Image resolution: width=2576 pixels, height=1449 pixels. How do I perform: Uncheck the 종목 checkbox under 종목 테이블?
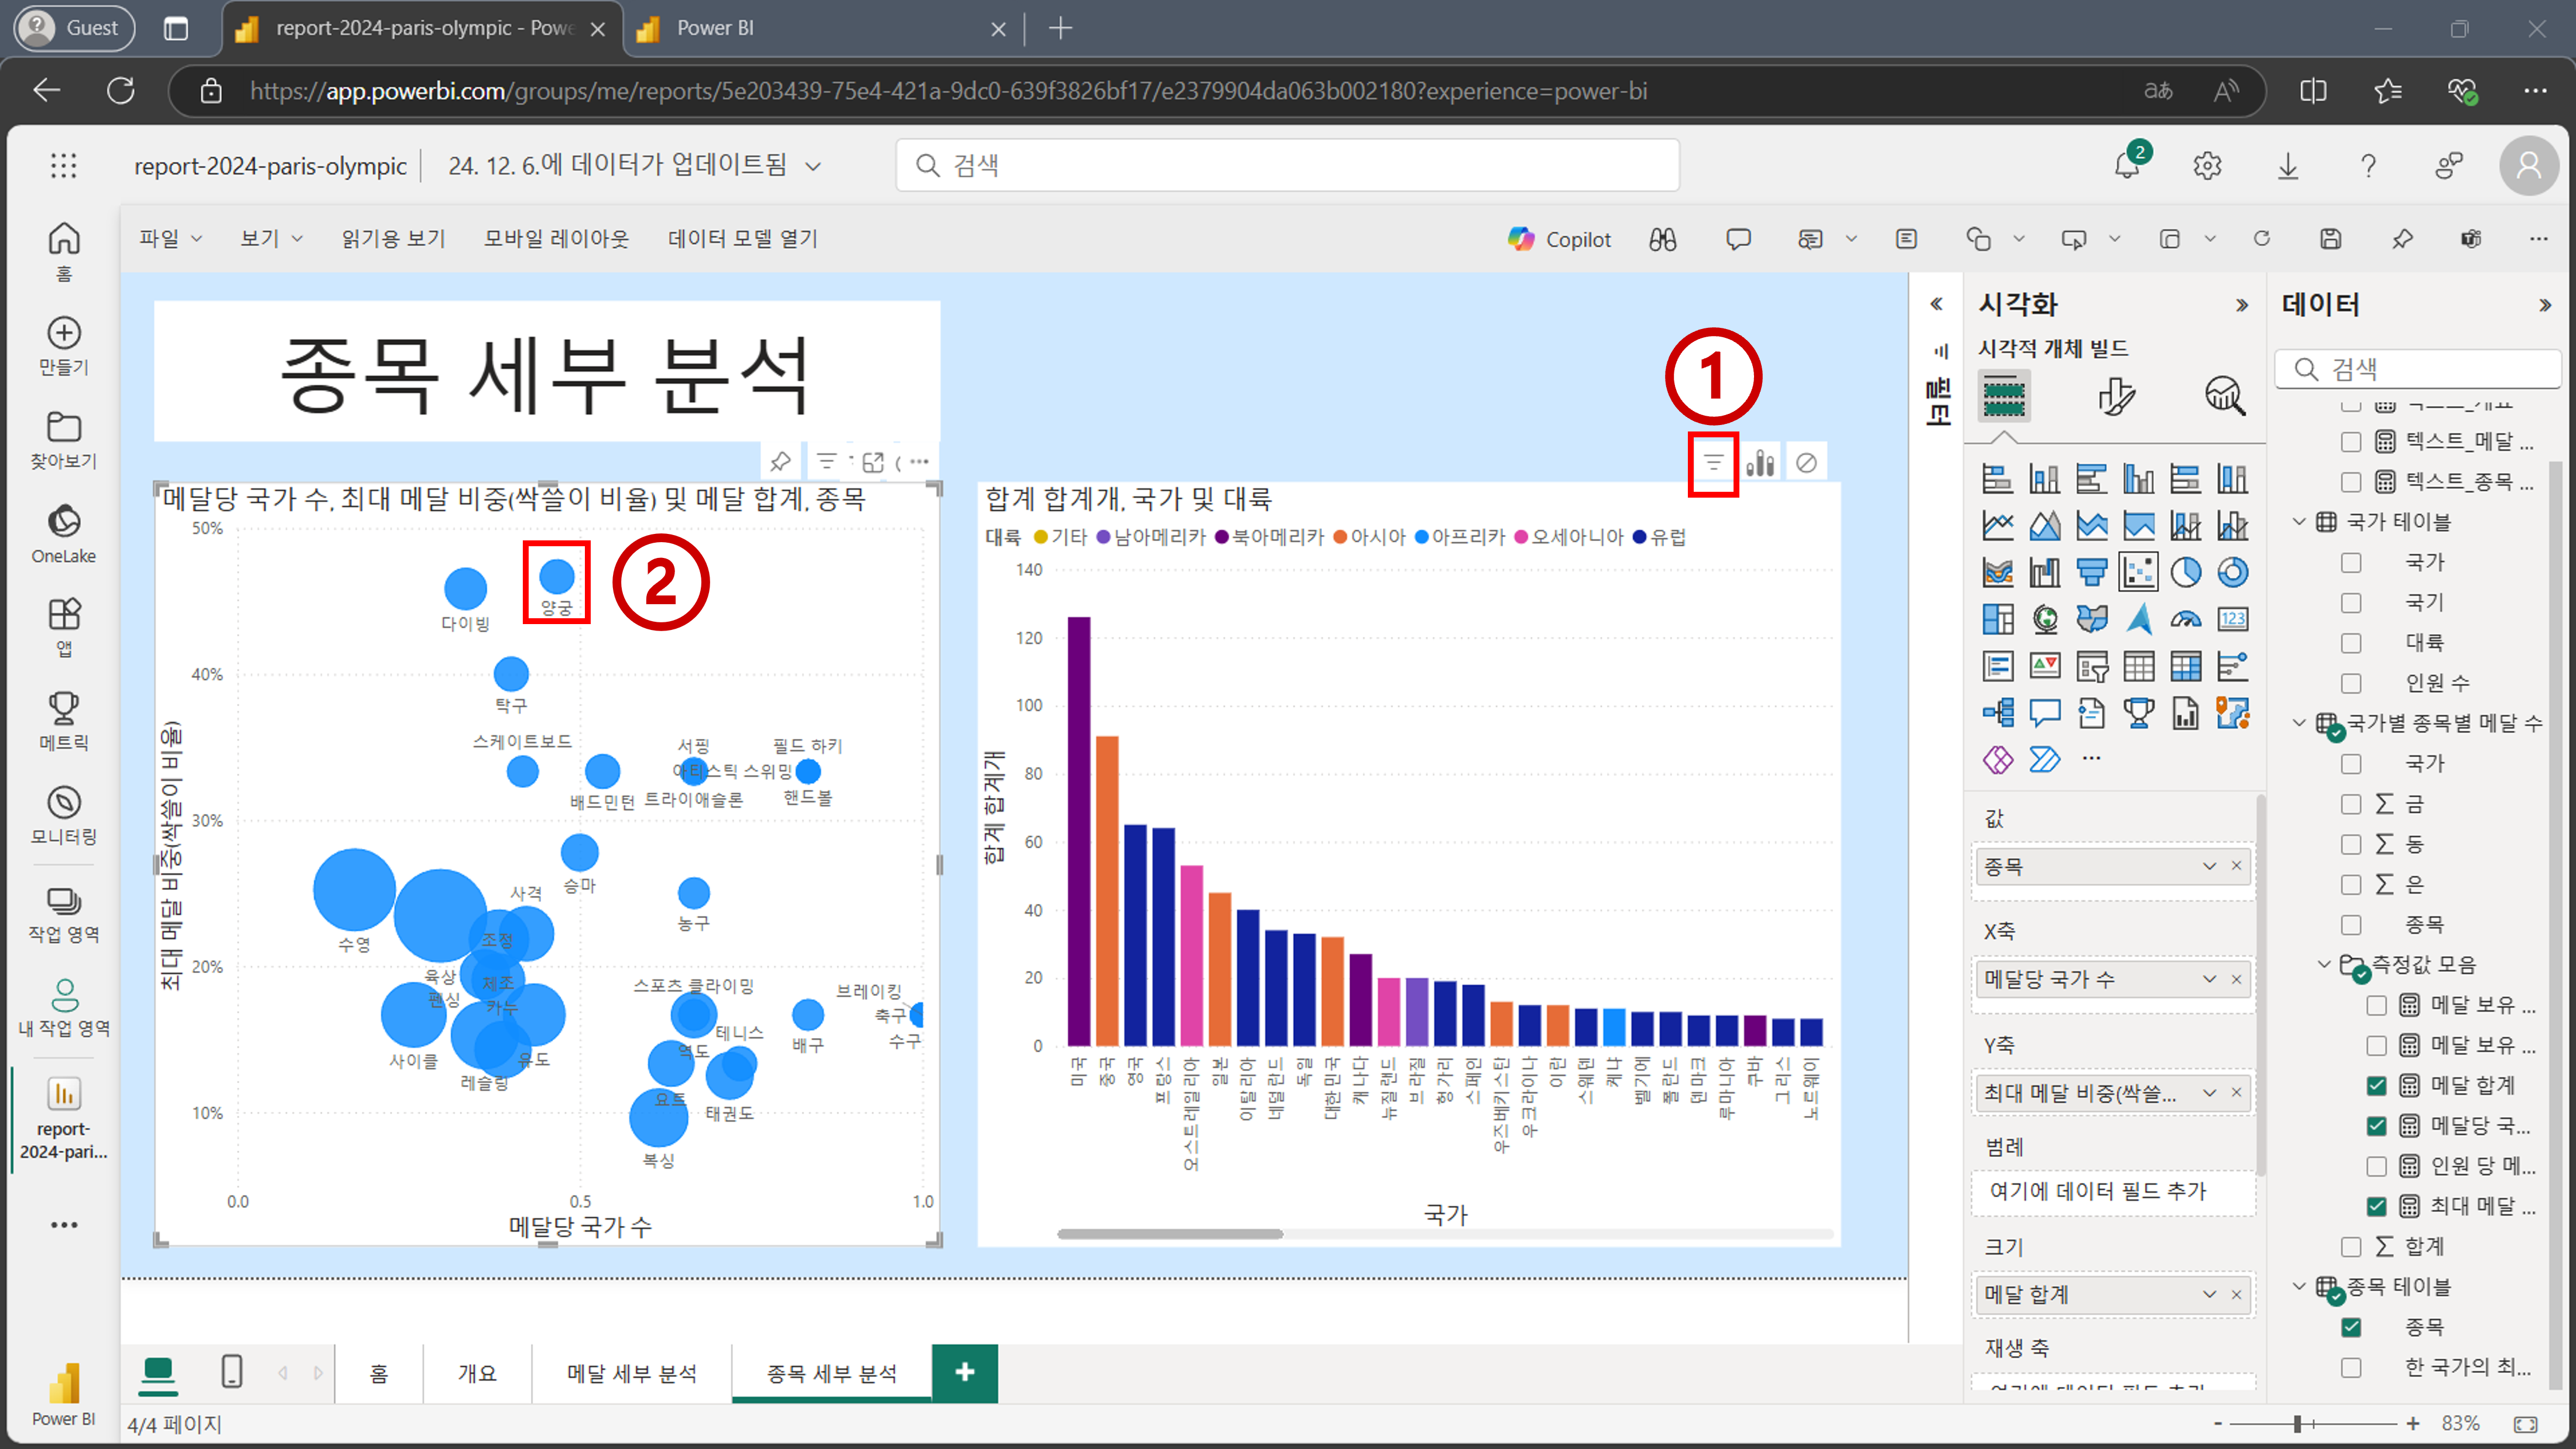(x=2351, y=1327)
